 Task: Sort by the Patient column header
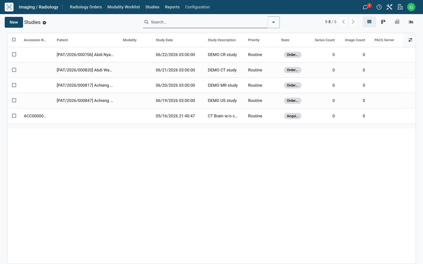[62, 40]
